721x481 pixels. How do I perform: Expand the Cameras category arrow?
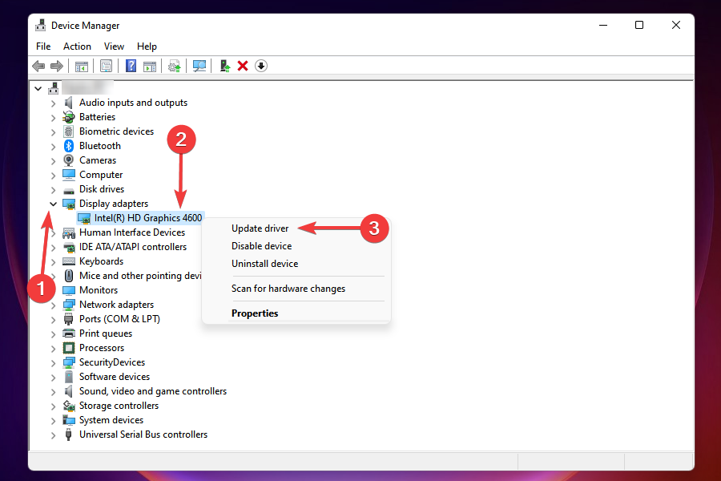(x=54, y=160)
